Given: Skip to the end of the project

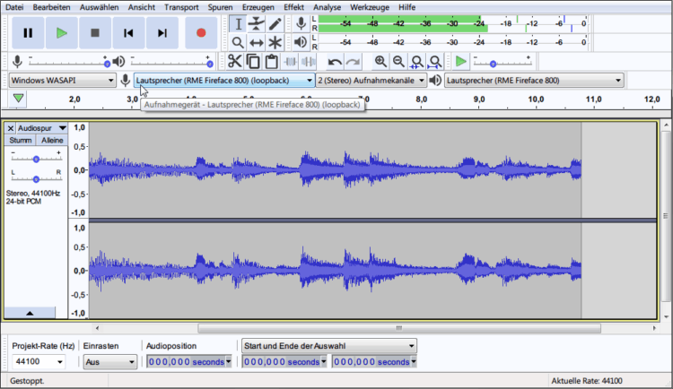Looking at the screenshot, I should [162, 33].
